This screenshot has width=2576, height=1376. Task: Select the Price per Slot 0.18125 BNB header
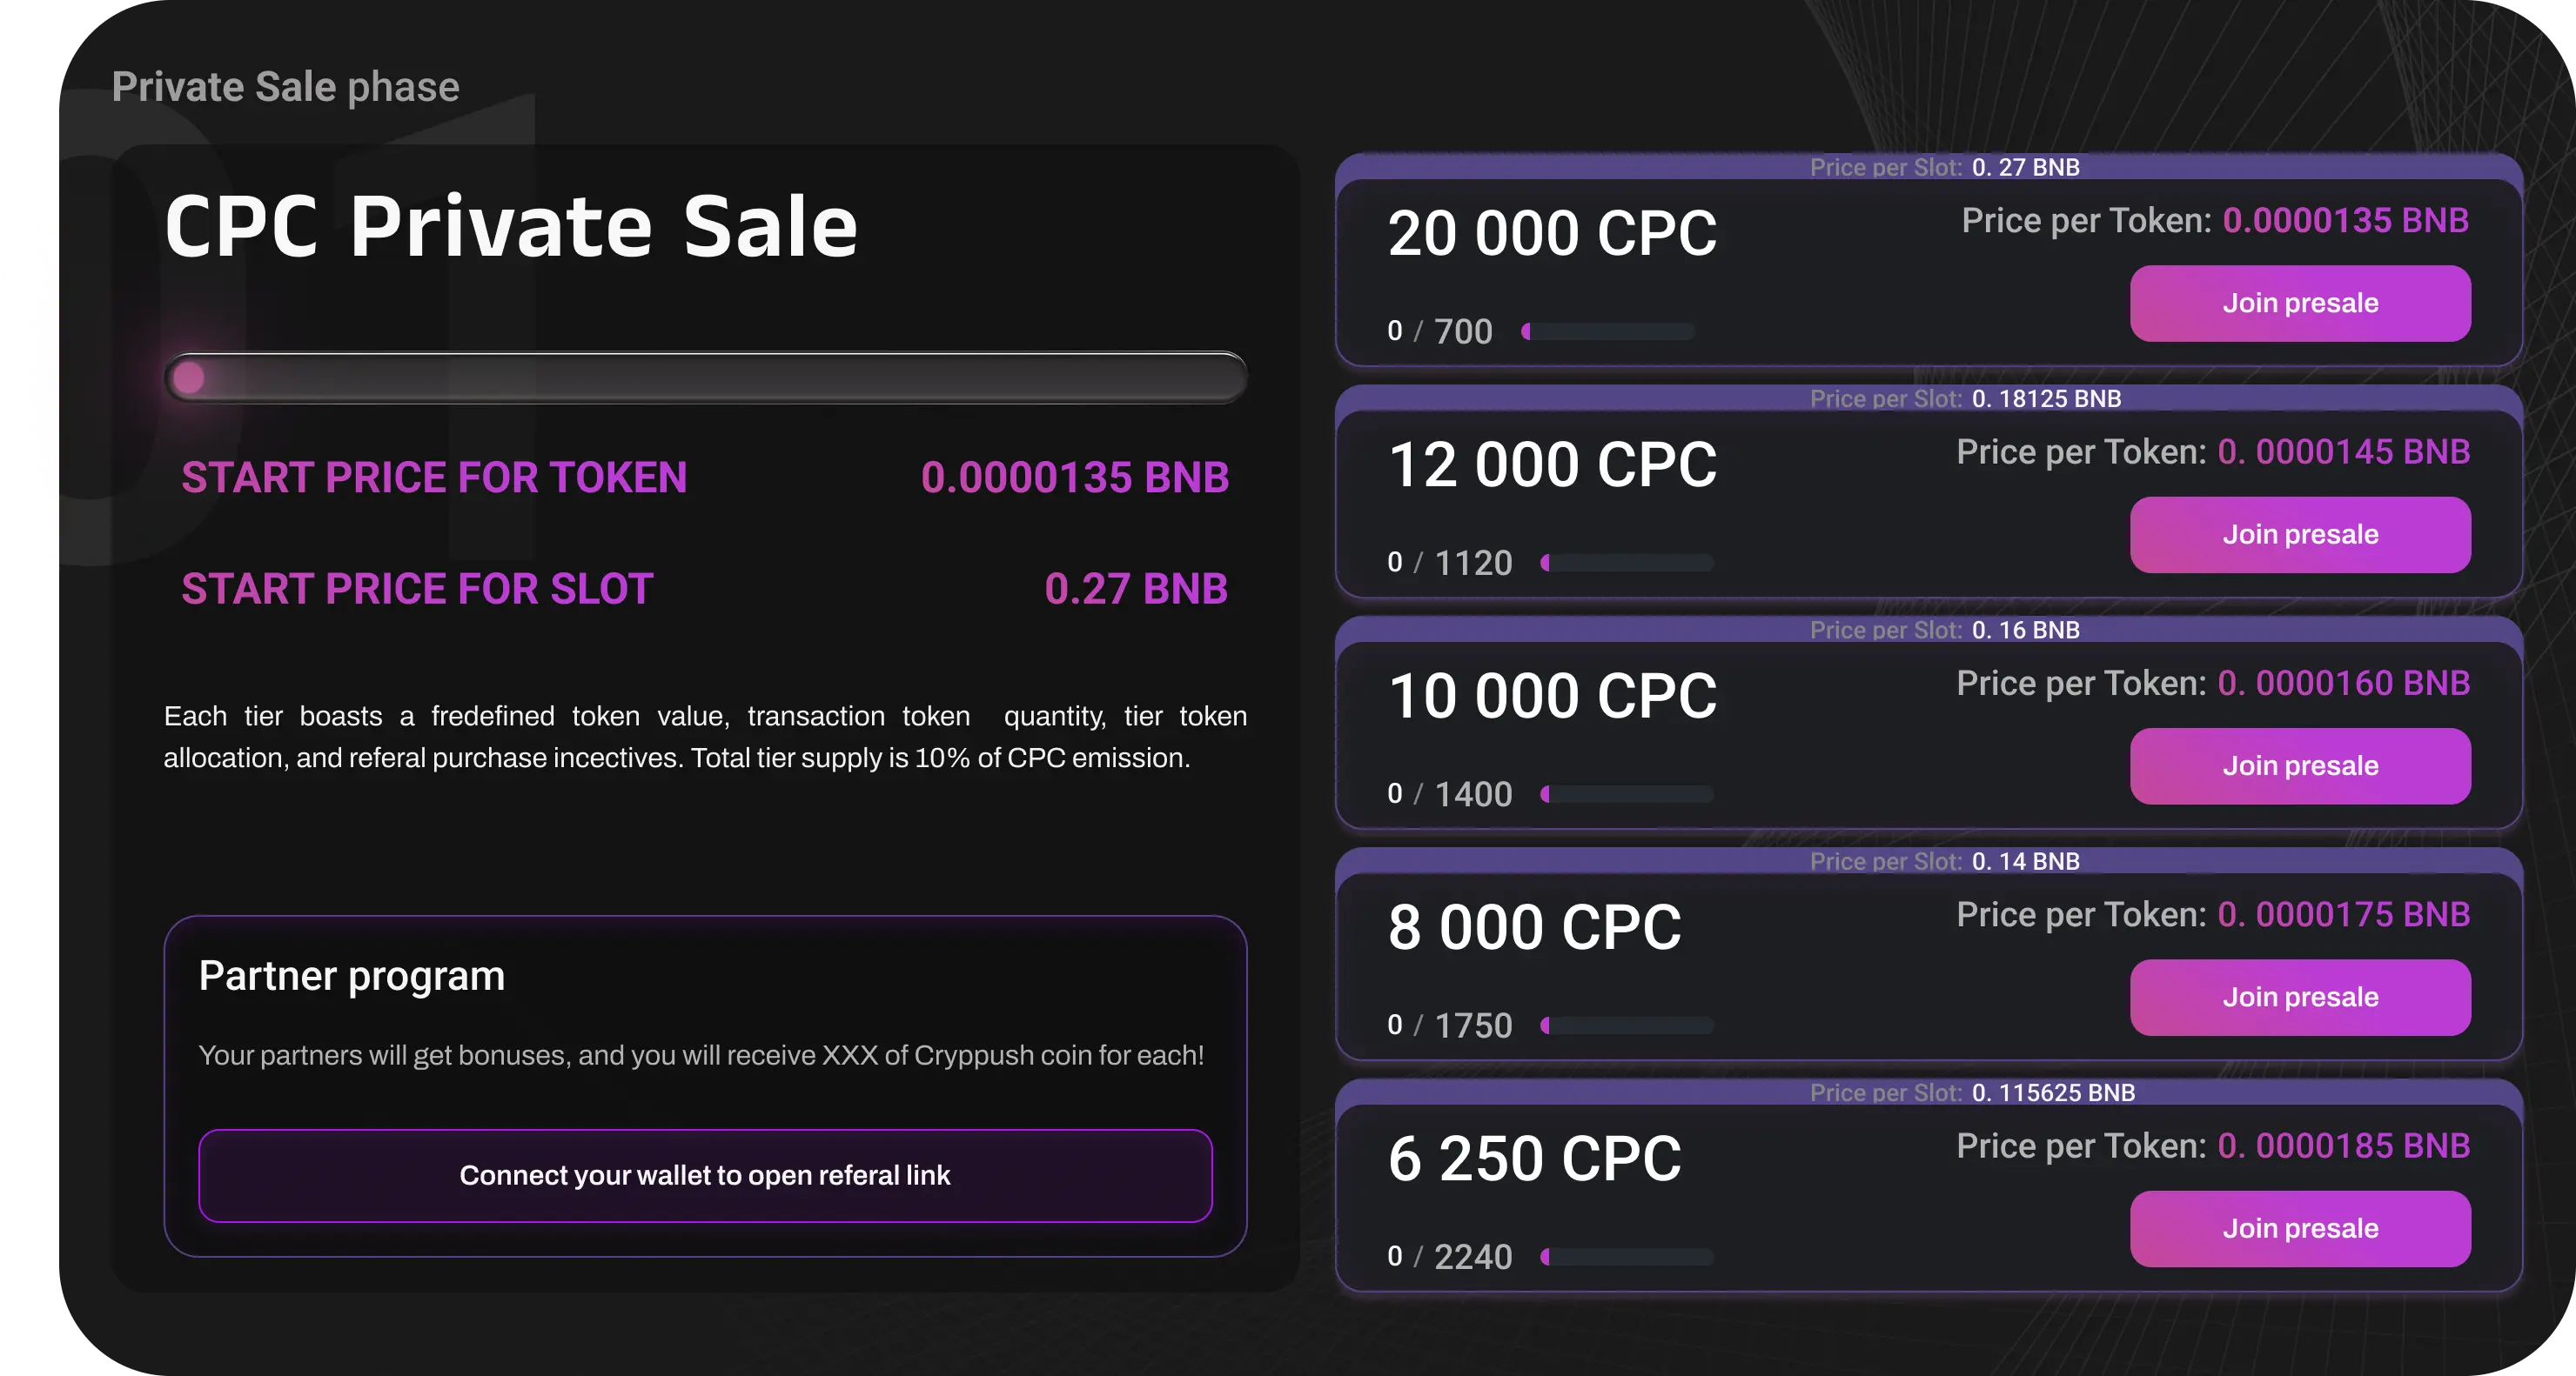(1964, 398)
